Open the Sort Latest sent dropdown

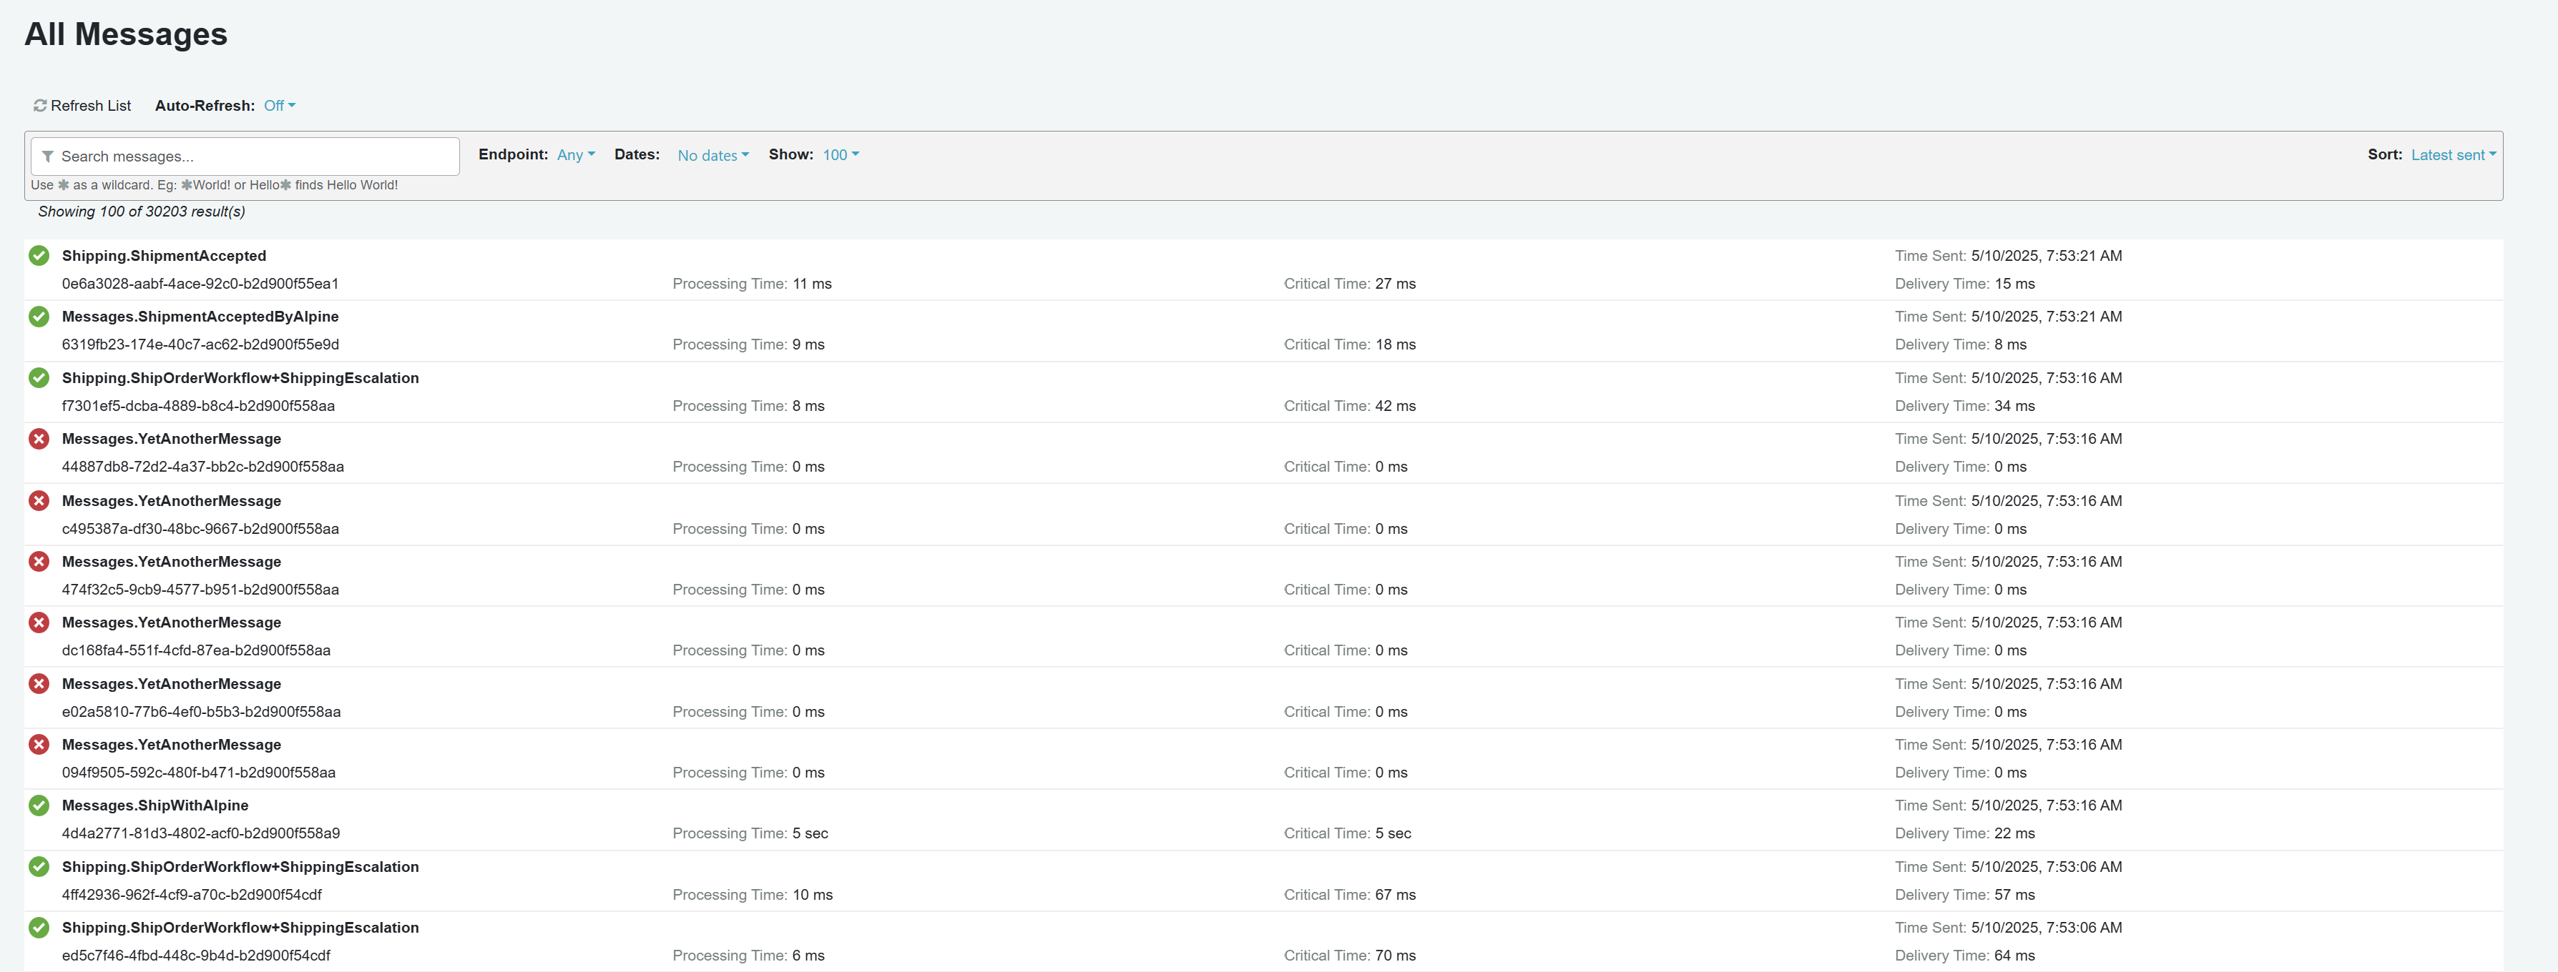tap(2451, 154)
